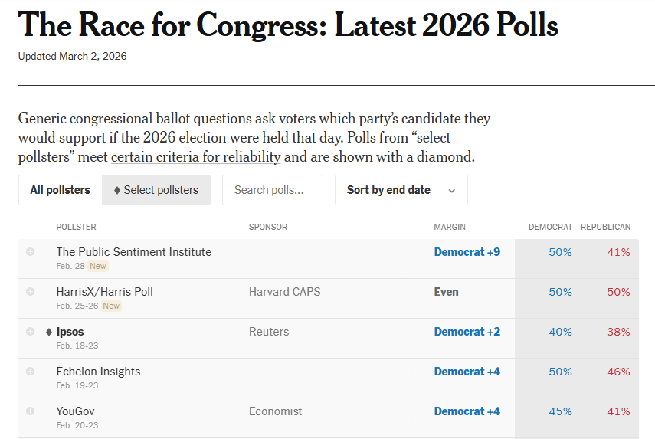Select the Echelon Insights pollster name
The height and width of the screenshot is (439, 655).
click(x=98, y=371)
